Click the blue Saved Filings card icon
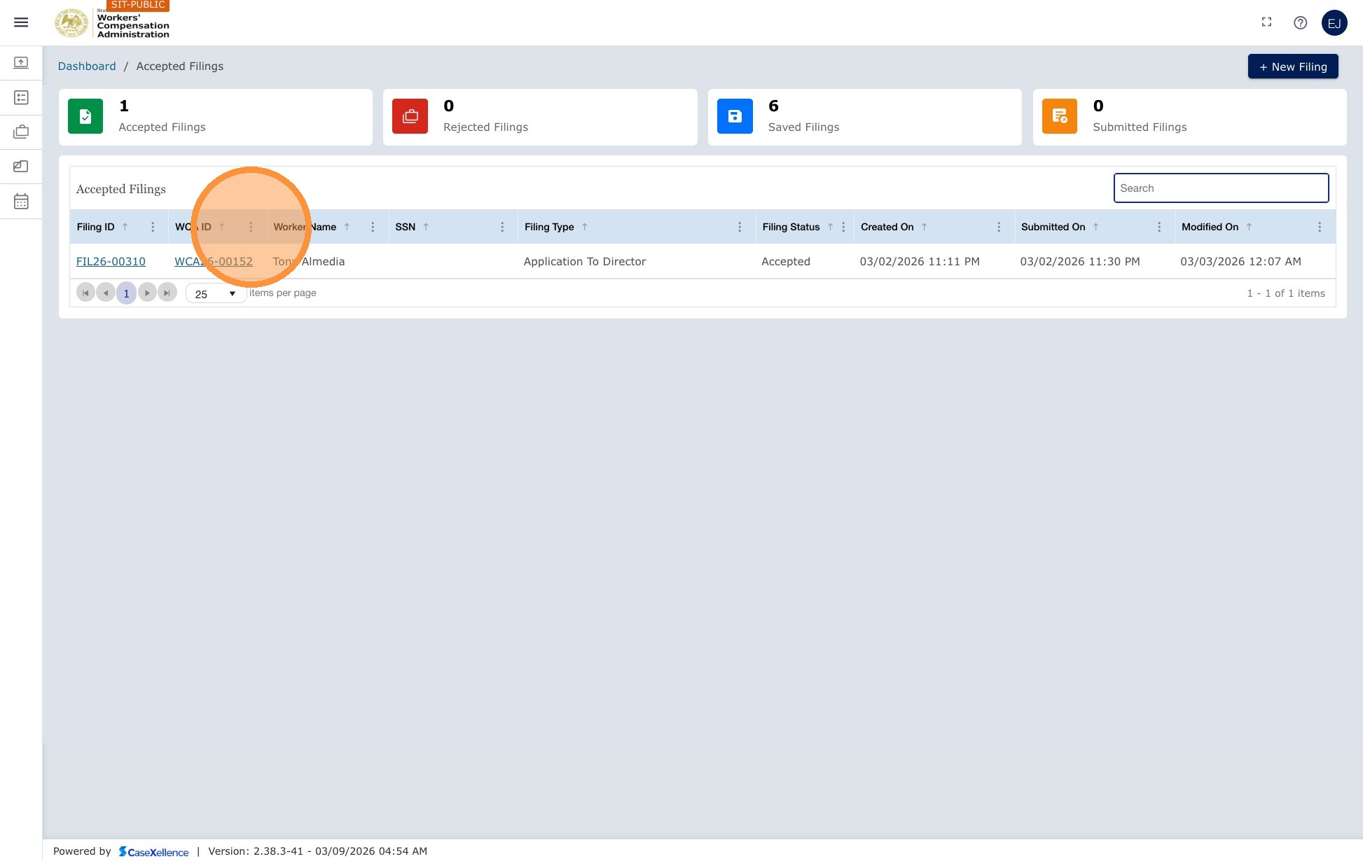 735,116
